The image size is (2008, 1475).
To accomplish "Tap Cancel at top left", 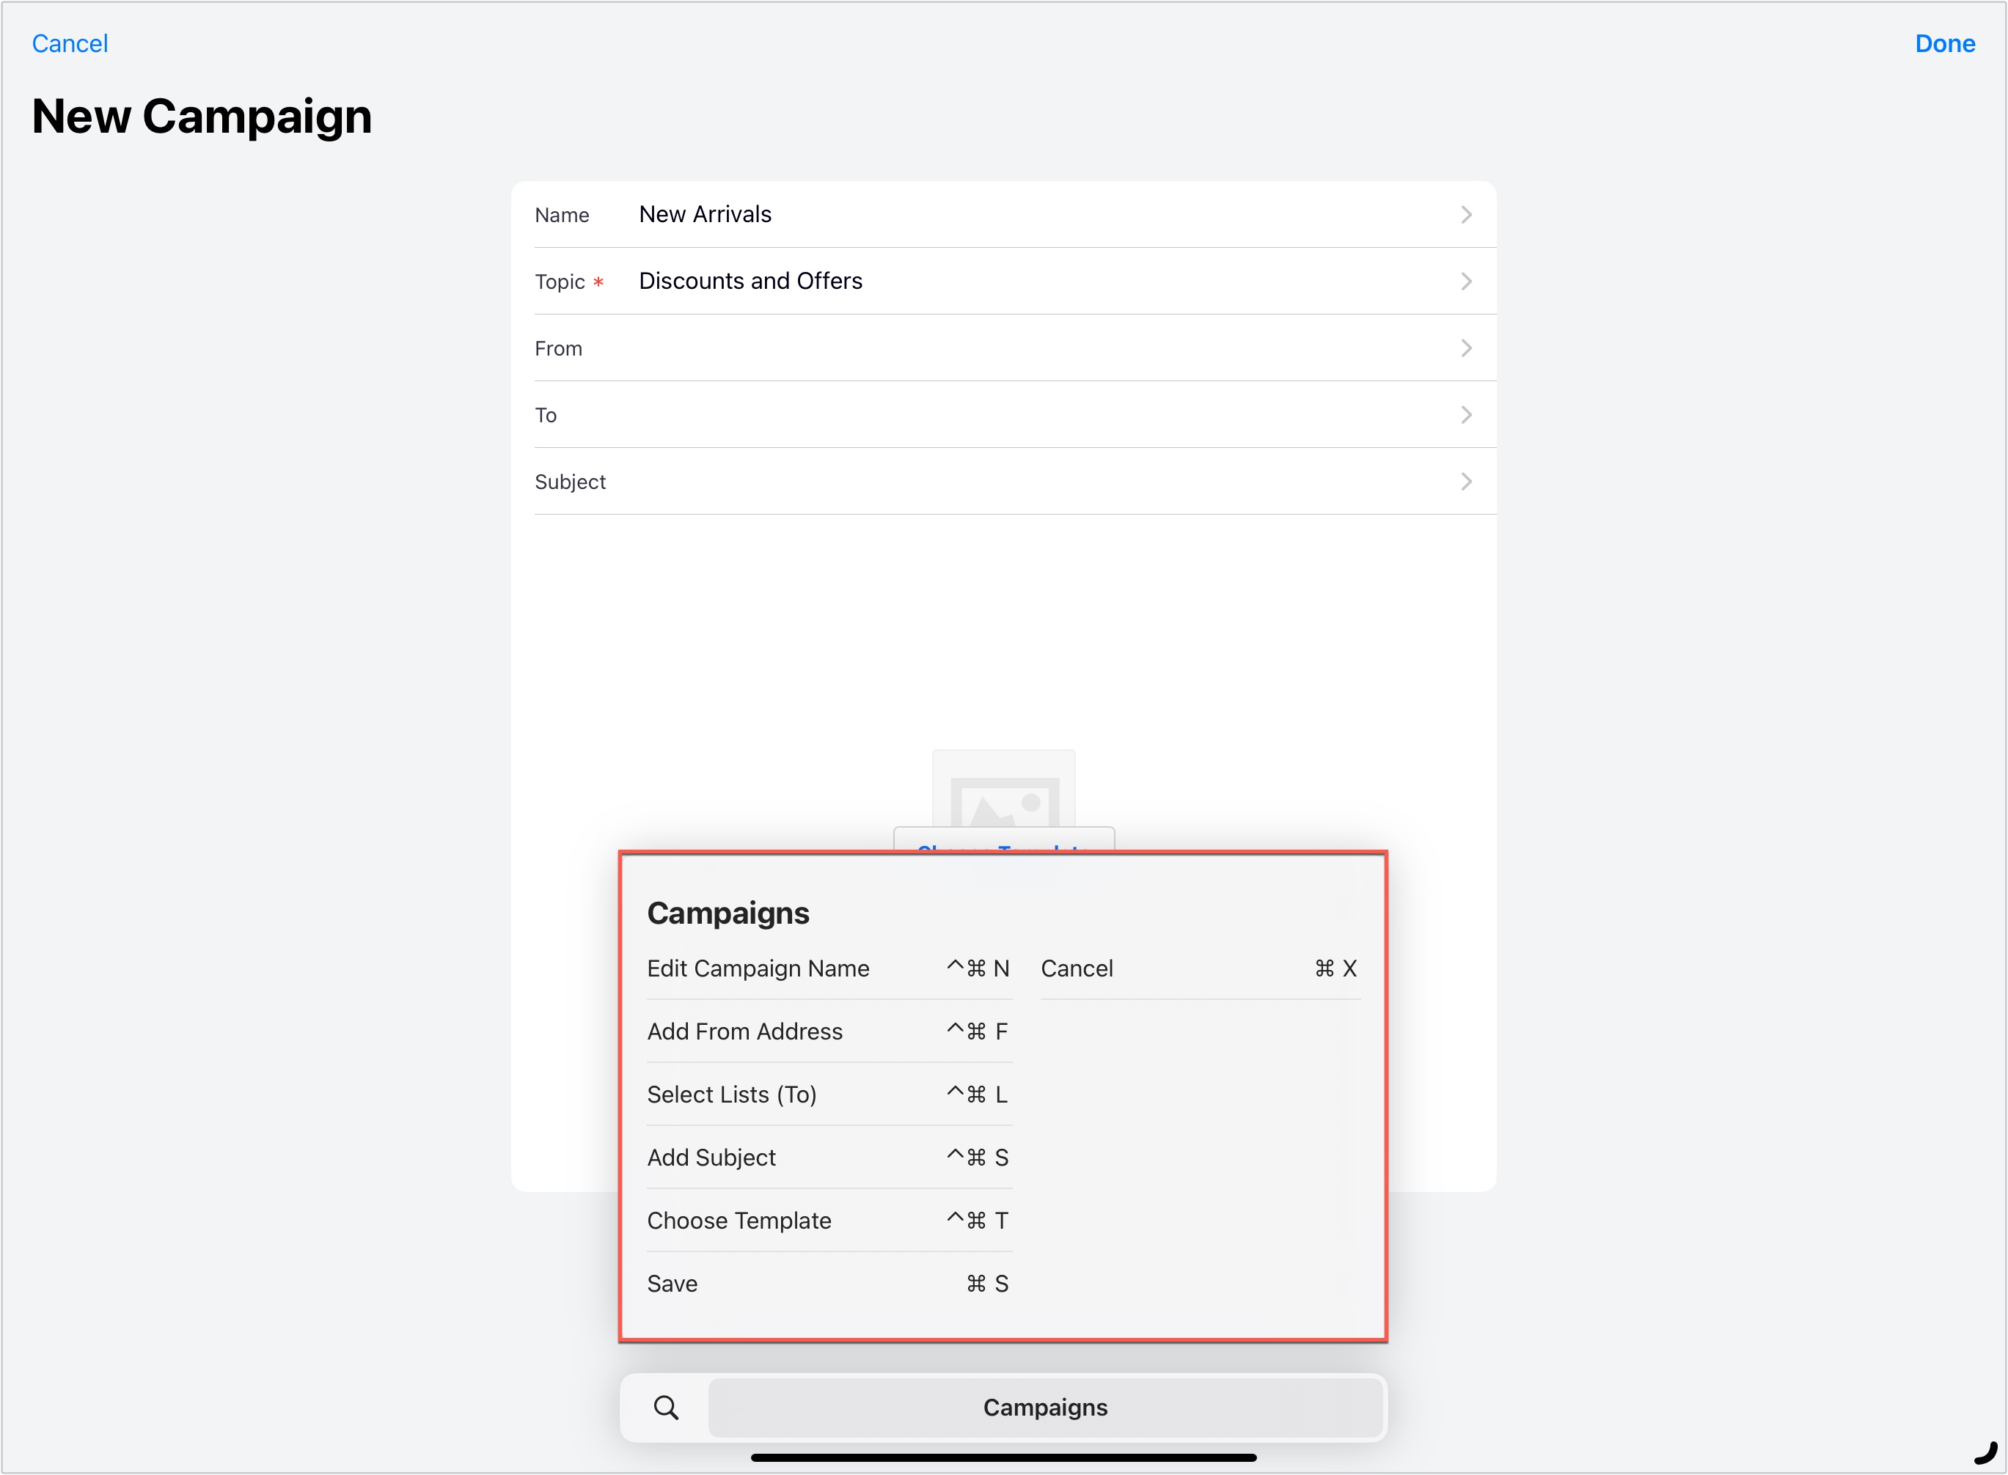I will point(70,43).
